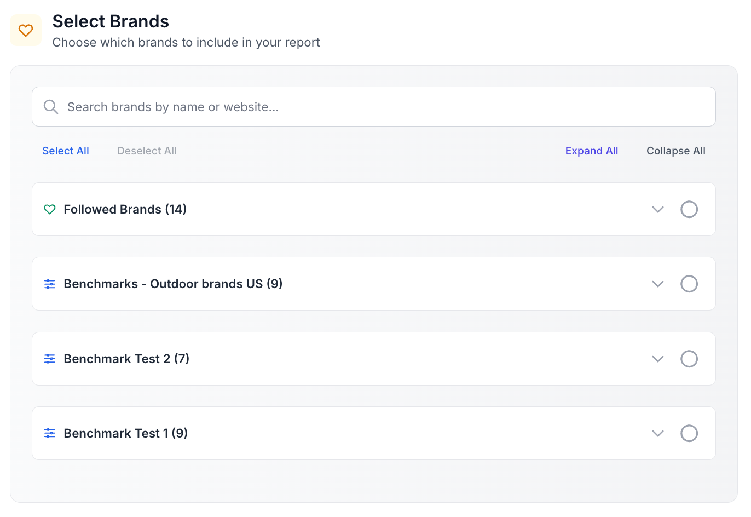Expand the Benchmarks - Outdoor brands US chevron
The height and width of the screenshot is (517, 751).
point(658,284)
